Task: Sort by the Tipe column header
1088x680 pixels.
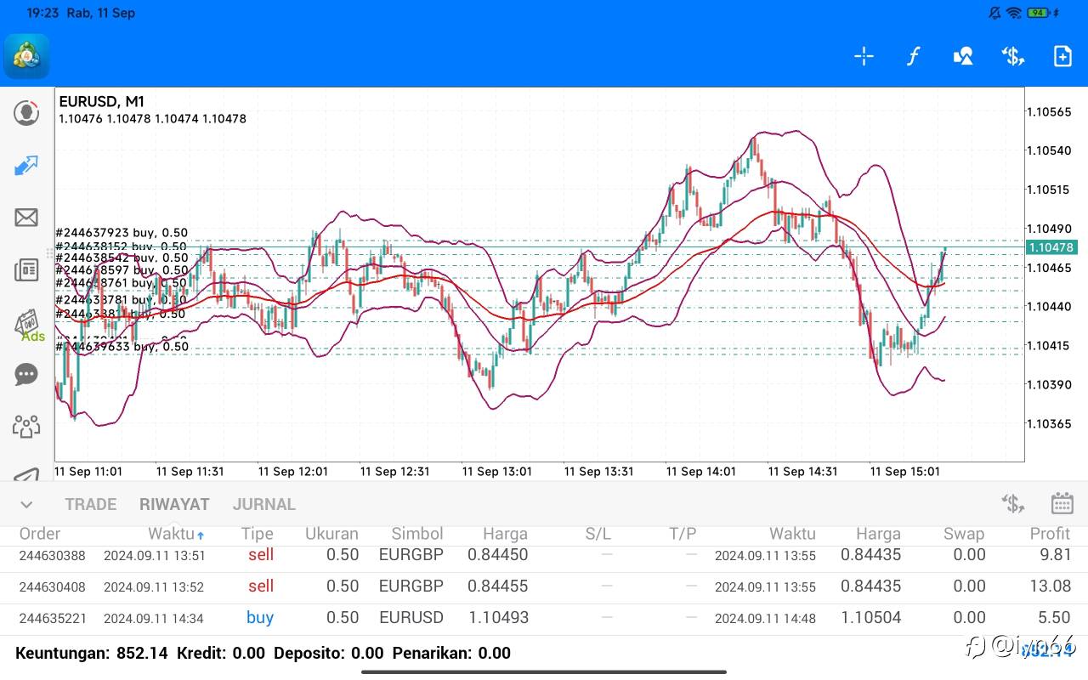Action: coord(257,534)
